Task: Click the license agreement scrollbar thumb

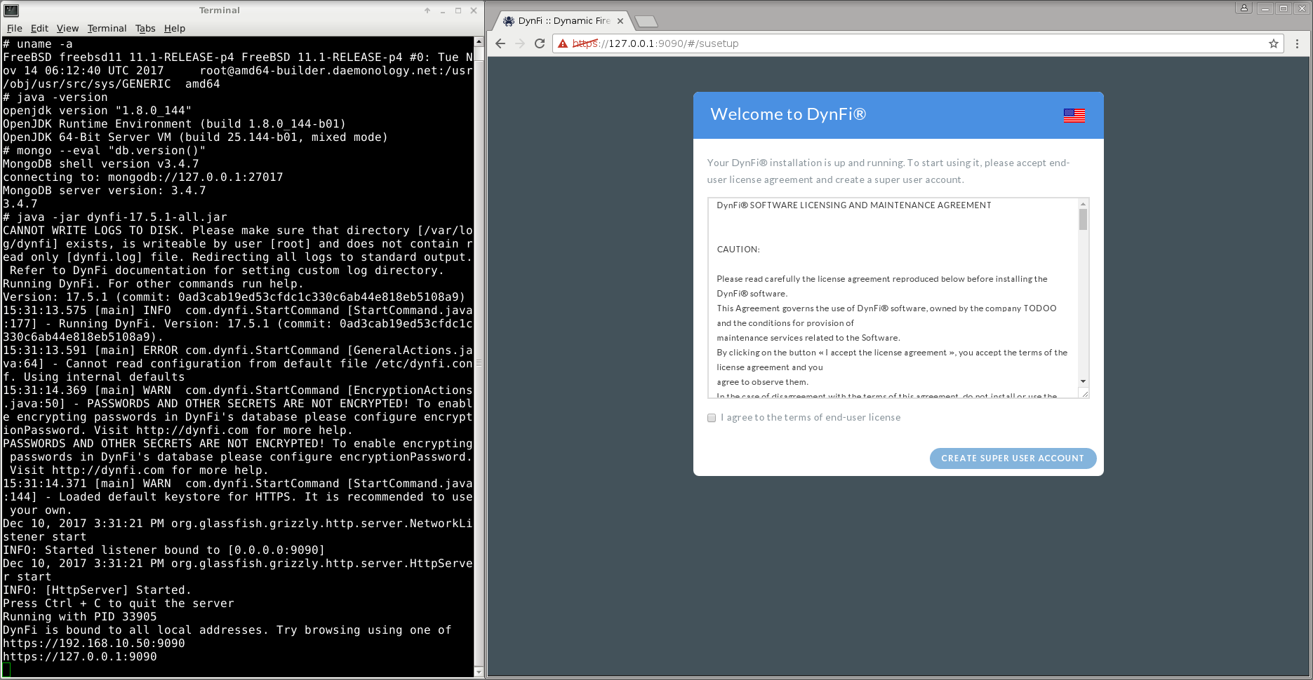Action: [x=1083, y=219]
